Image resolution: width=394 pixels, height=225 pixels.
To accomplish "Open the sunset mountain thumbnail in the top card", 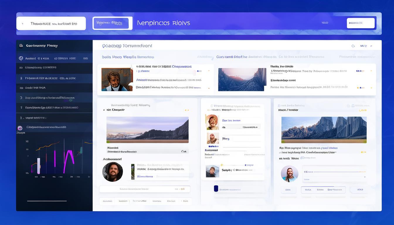I will [242, 79].
